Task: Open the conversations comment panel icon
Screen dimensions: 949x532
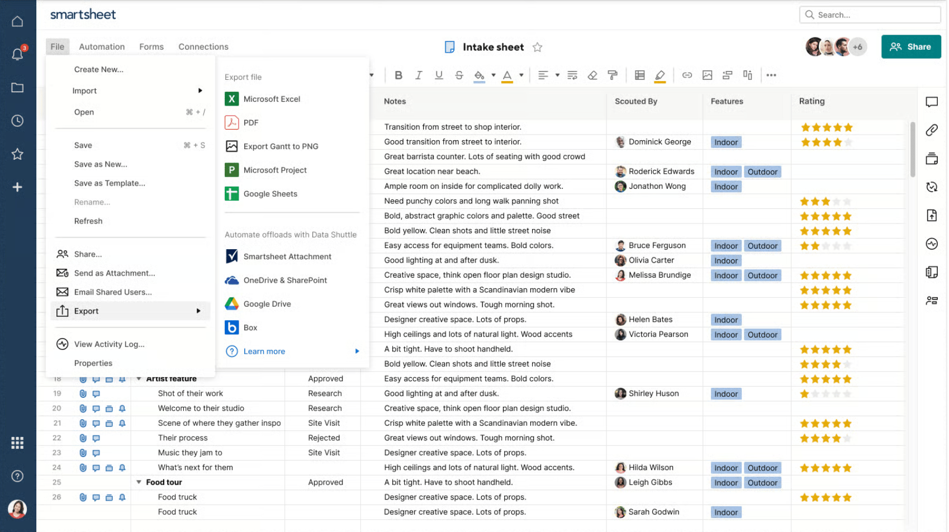Action: (x=931, y=102)
